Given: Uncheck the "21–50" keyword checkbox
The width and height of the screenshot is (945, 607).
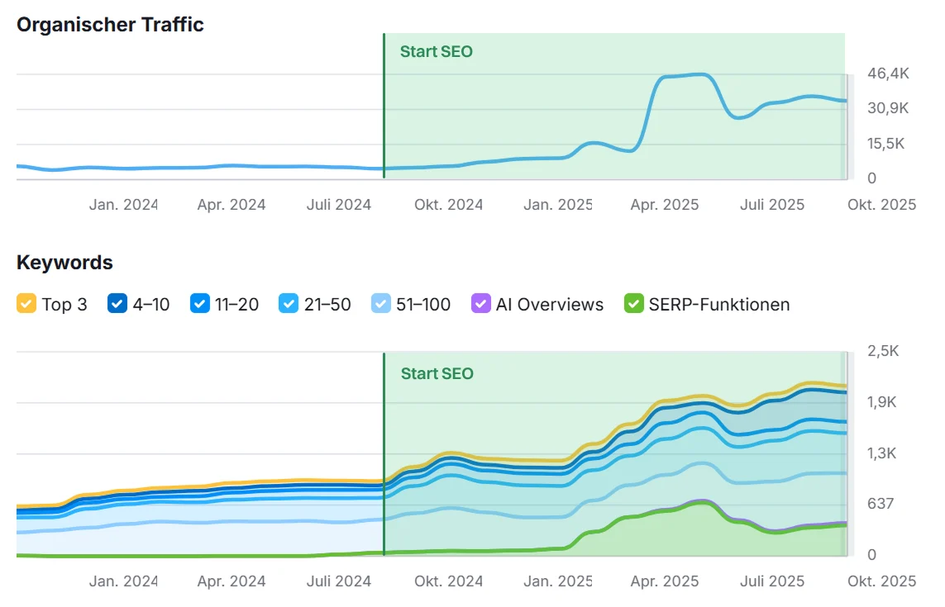Looking at the screenshot, I should pyautogui.click(x=289, y=304).
